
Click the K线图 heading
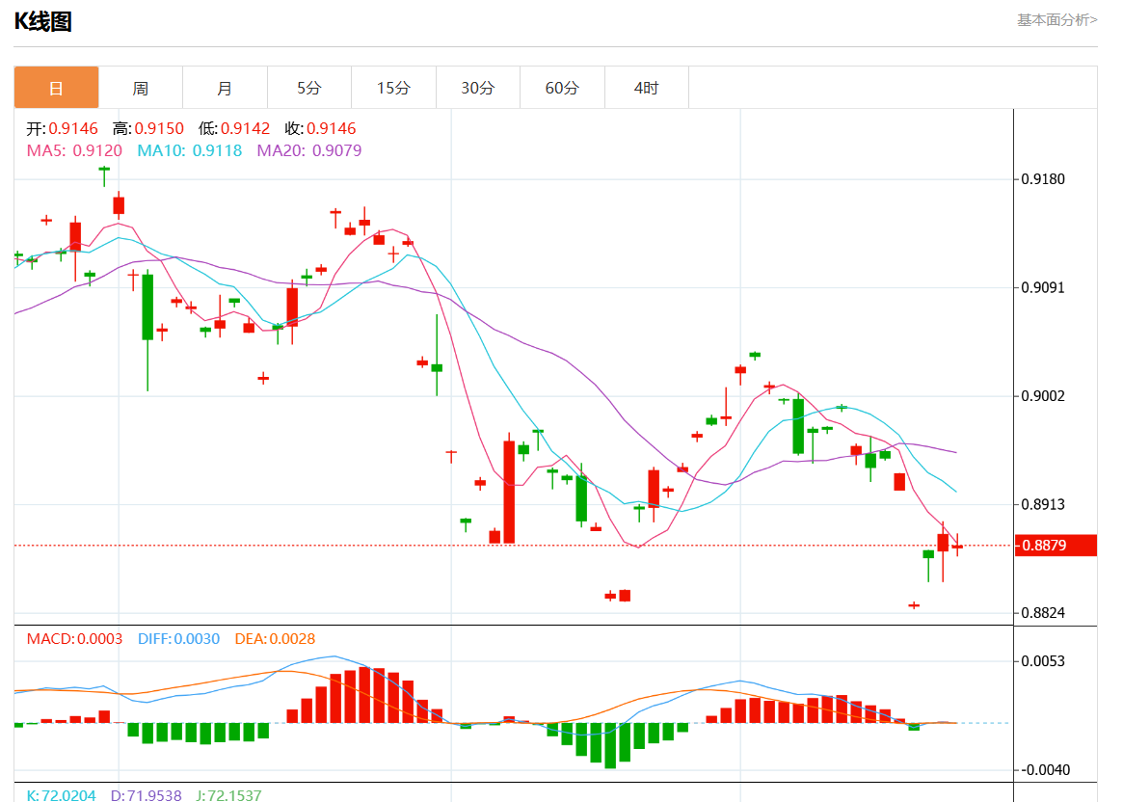tap(42, 21)
